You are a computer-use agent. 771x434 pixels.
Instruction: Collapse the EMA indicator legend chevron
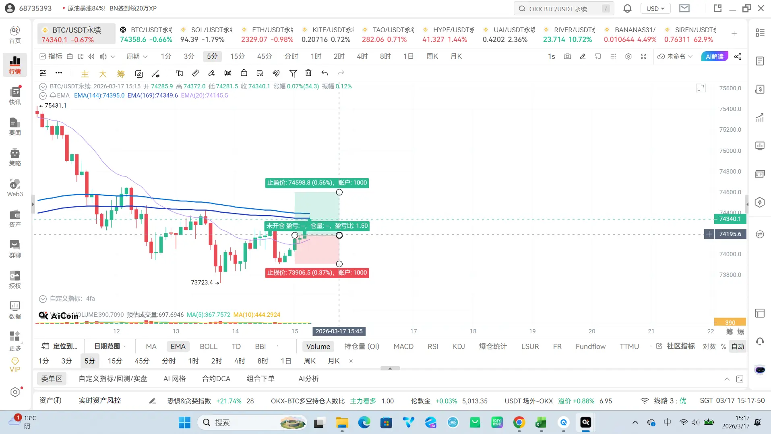43,96
